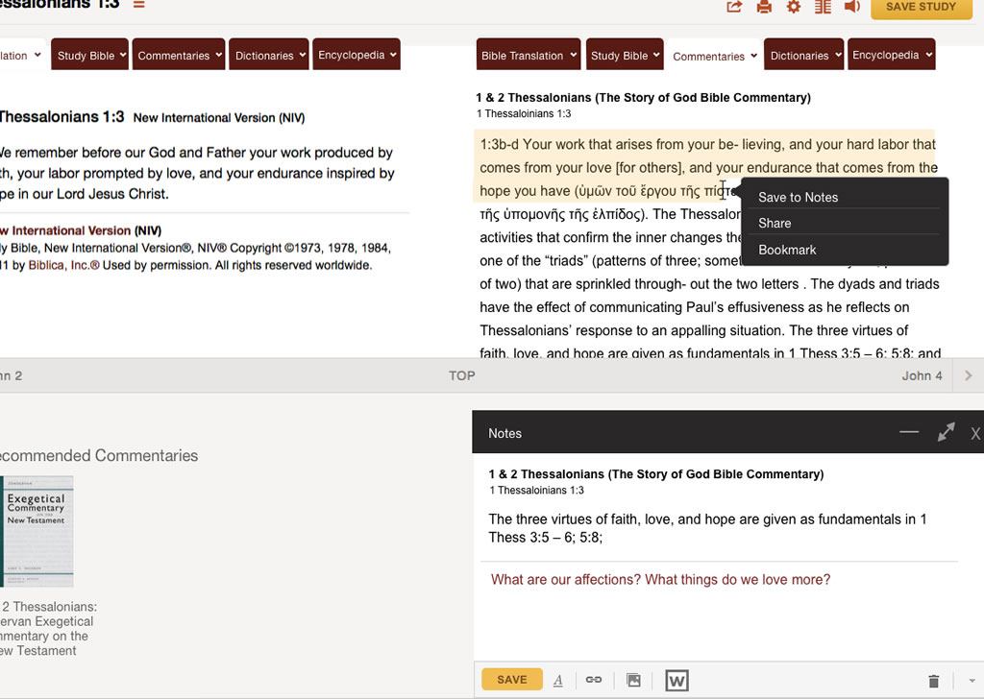Export the note to Word

676,681
